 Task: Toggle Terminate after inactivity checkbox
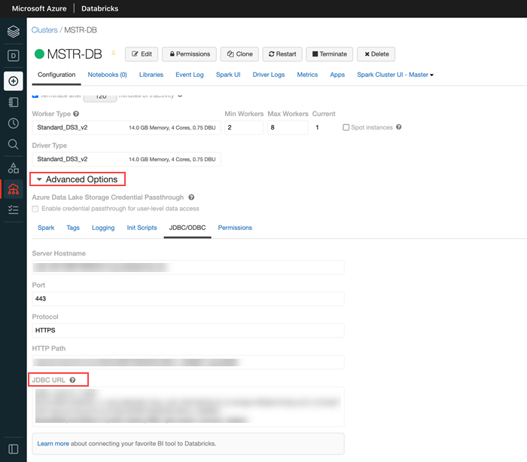(35, 96)
